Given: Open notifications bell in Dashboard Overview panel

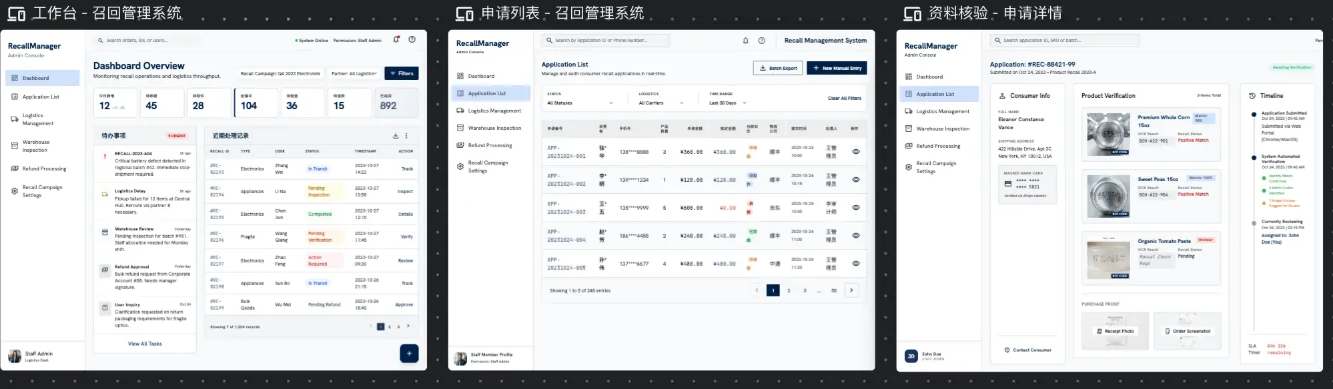Looking at the screenshot, I should pyautogui.click(x=396, y=39).
